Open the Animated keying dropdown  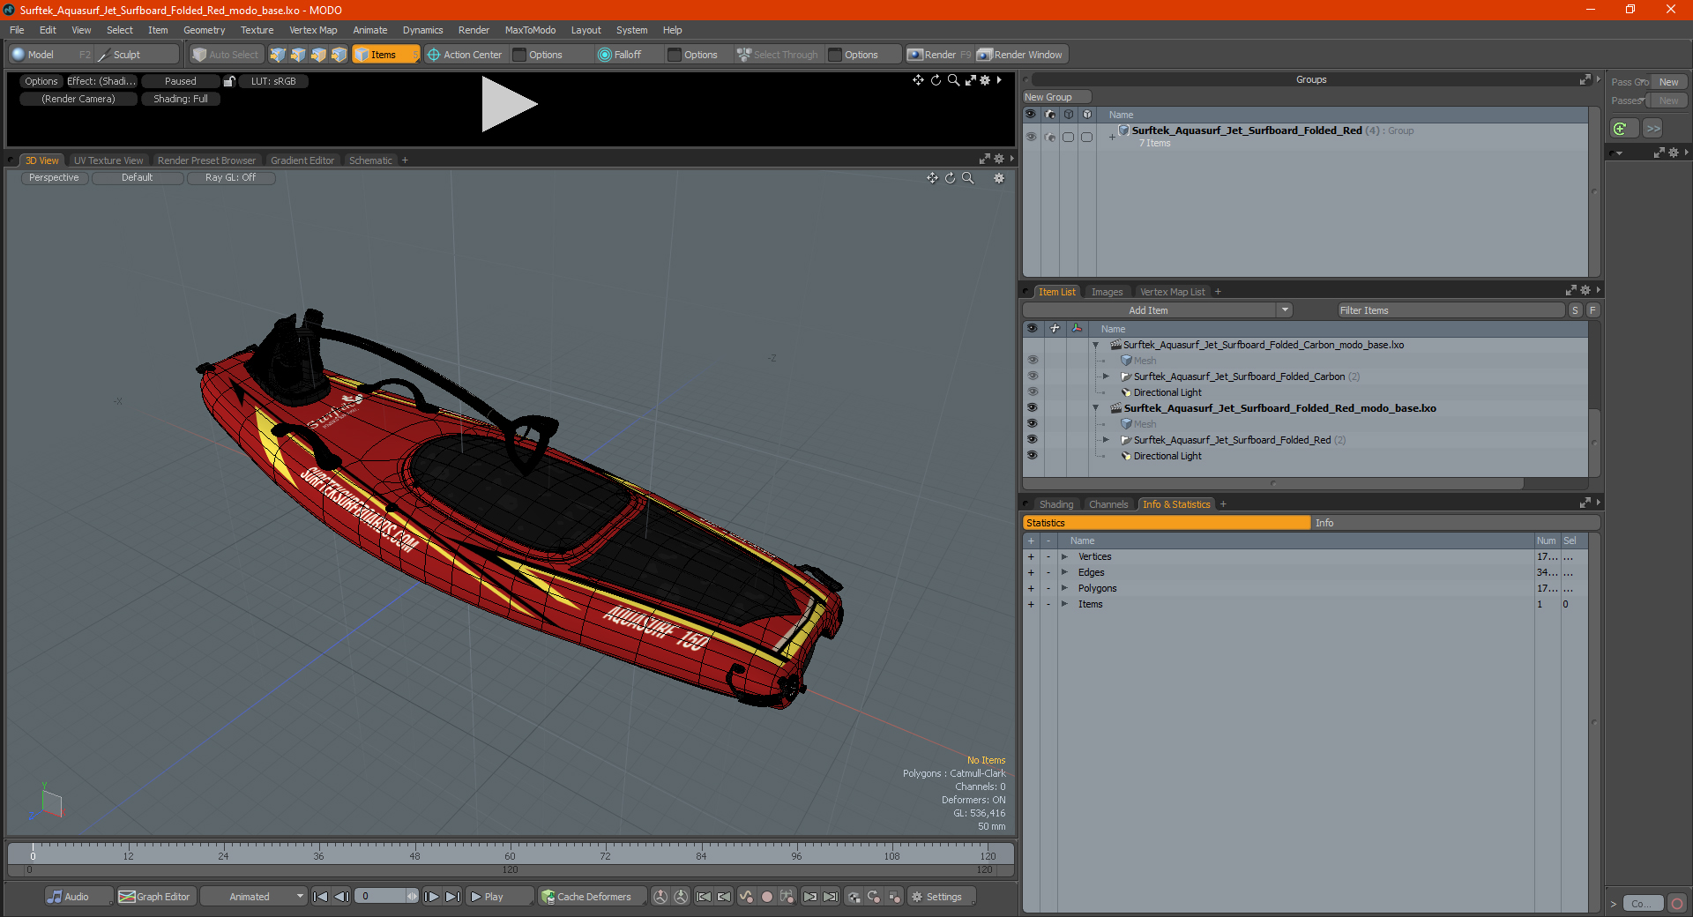click(x=253, y=897)
